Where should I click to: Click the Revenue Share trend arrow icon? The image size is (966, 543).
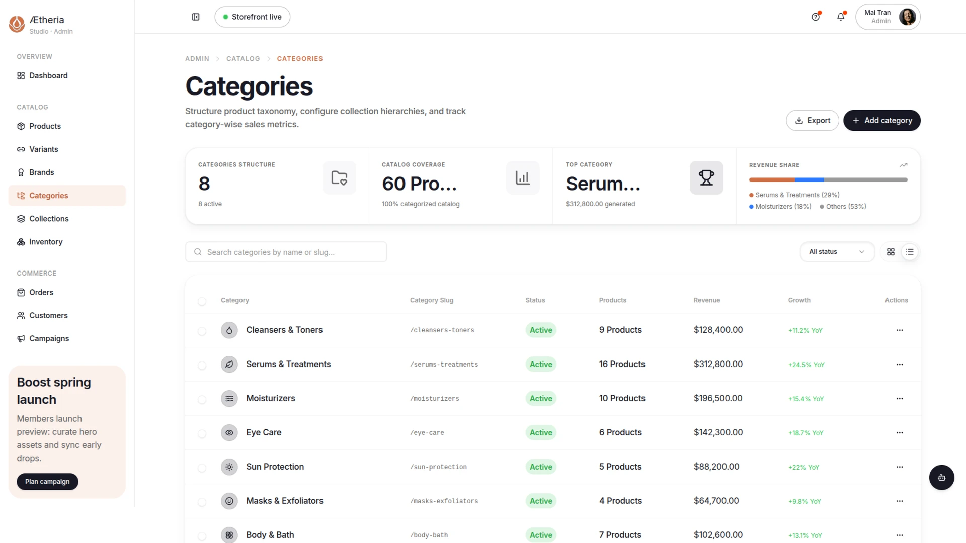pos(904,165)
